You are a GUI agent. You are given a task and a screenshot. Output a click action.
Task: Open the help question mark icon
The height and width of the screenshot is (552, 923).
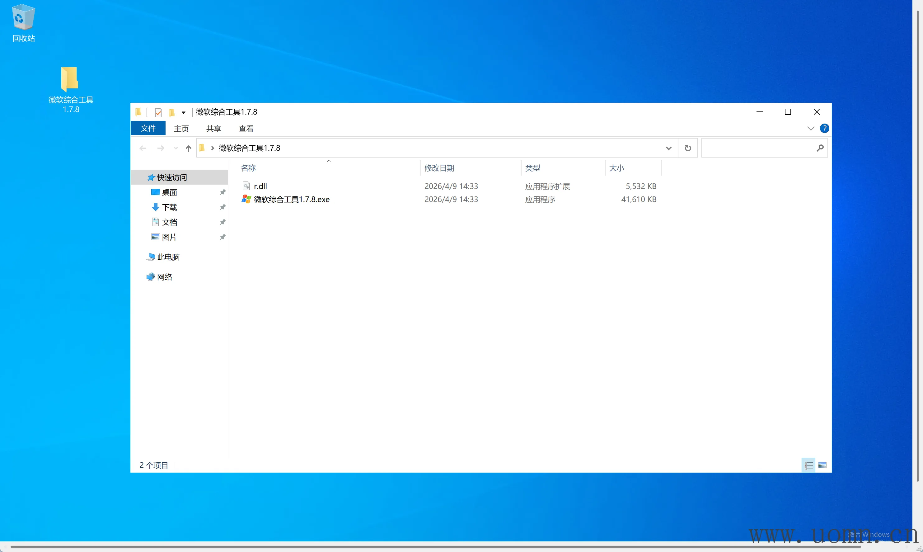[824, 128]
